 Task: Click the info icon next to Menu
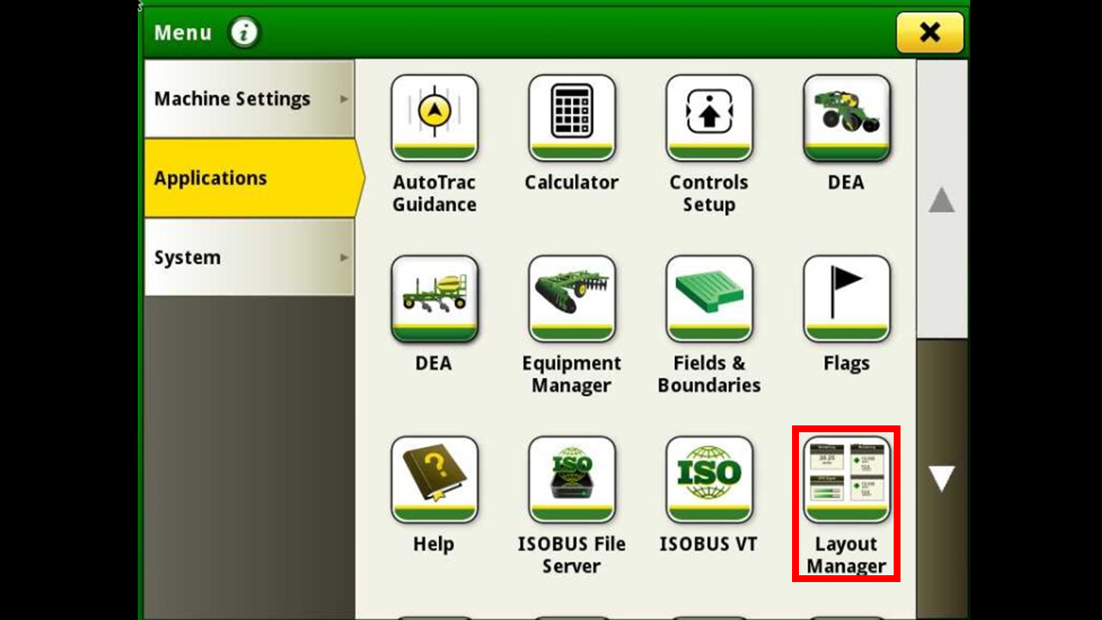tap(245, 33)
